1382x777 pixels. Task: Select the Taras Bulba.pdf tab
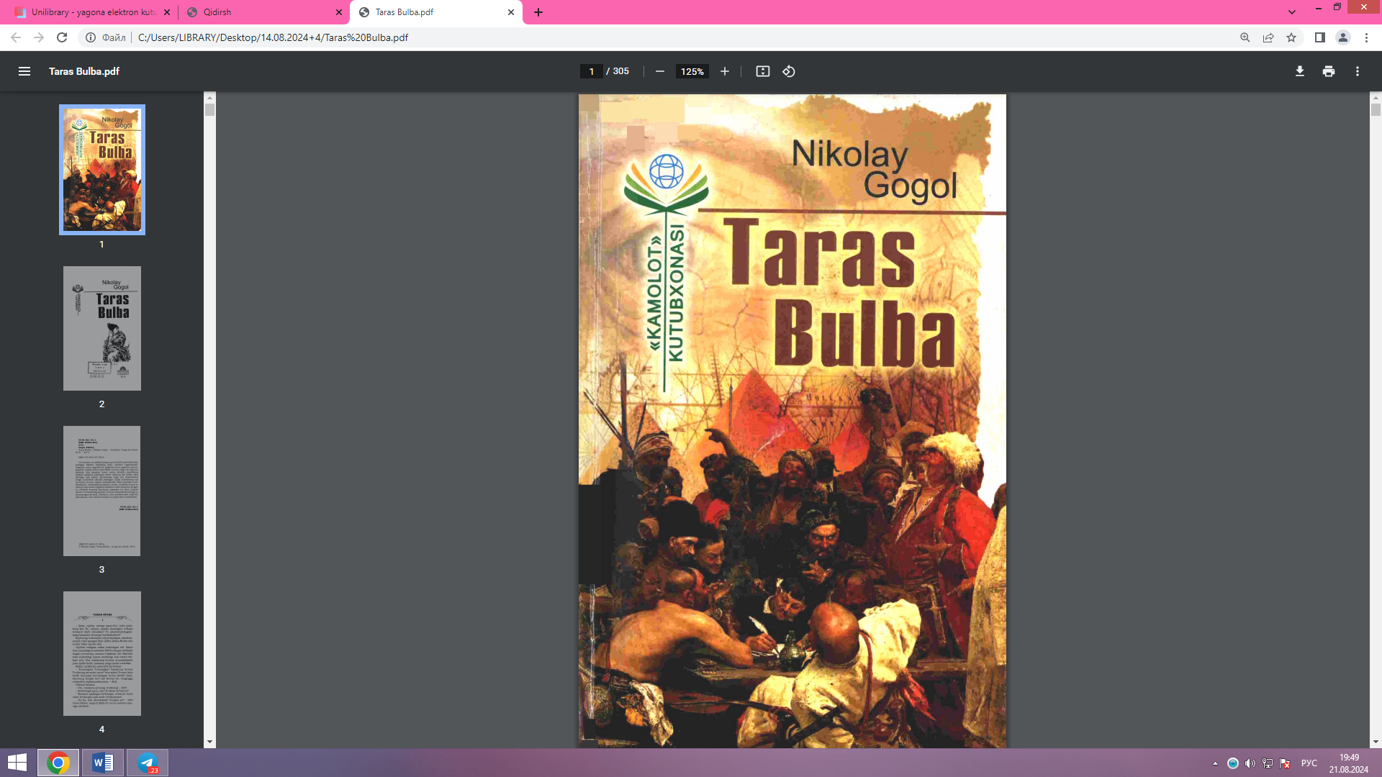(436, 12)
